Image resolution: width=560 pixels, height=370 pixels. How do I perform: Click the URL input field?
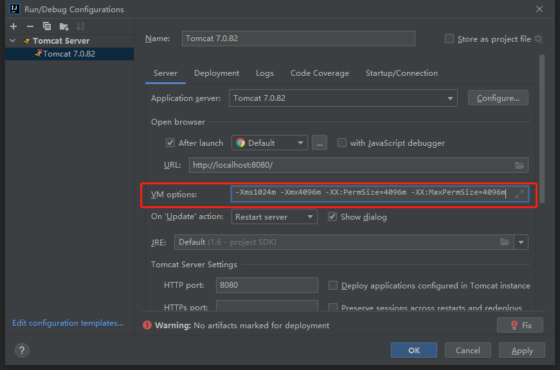pos(358,165)
